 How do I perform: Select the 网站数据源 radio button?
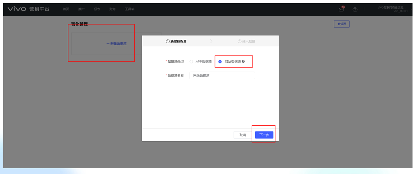click(x=220, y=61)
